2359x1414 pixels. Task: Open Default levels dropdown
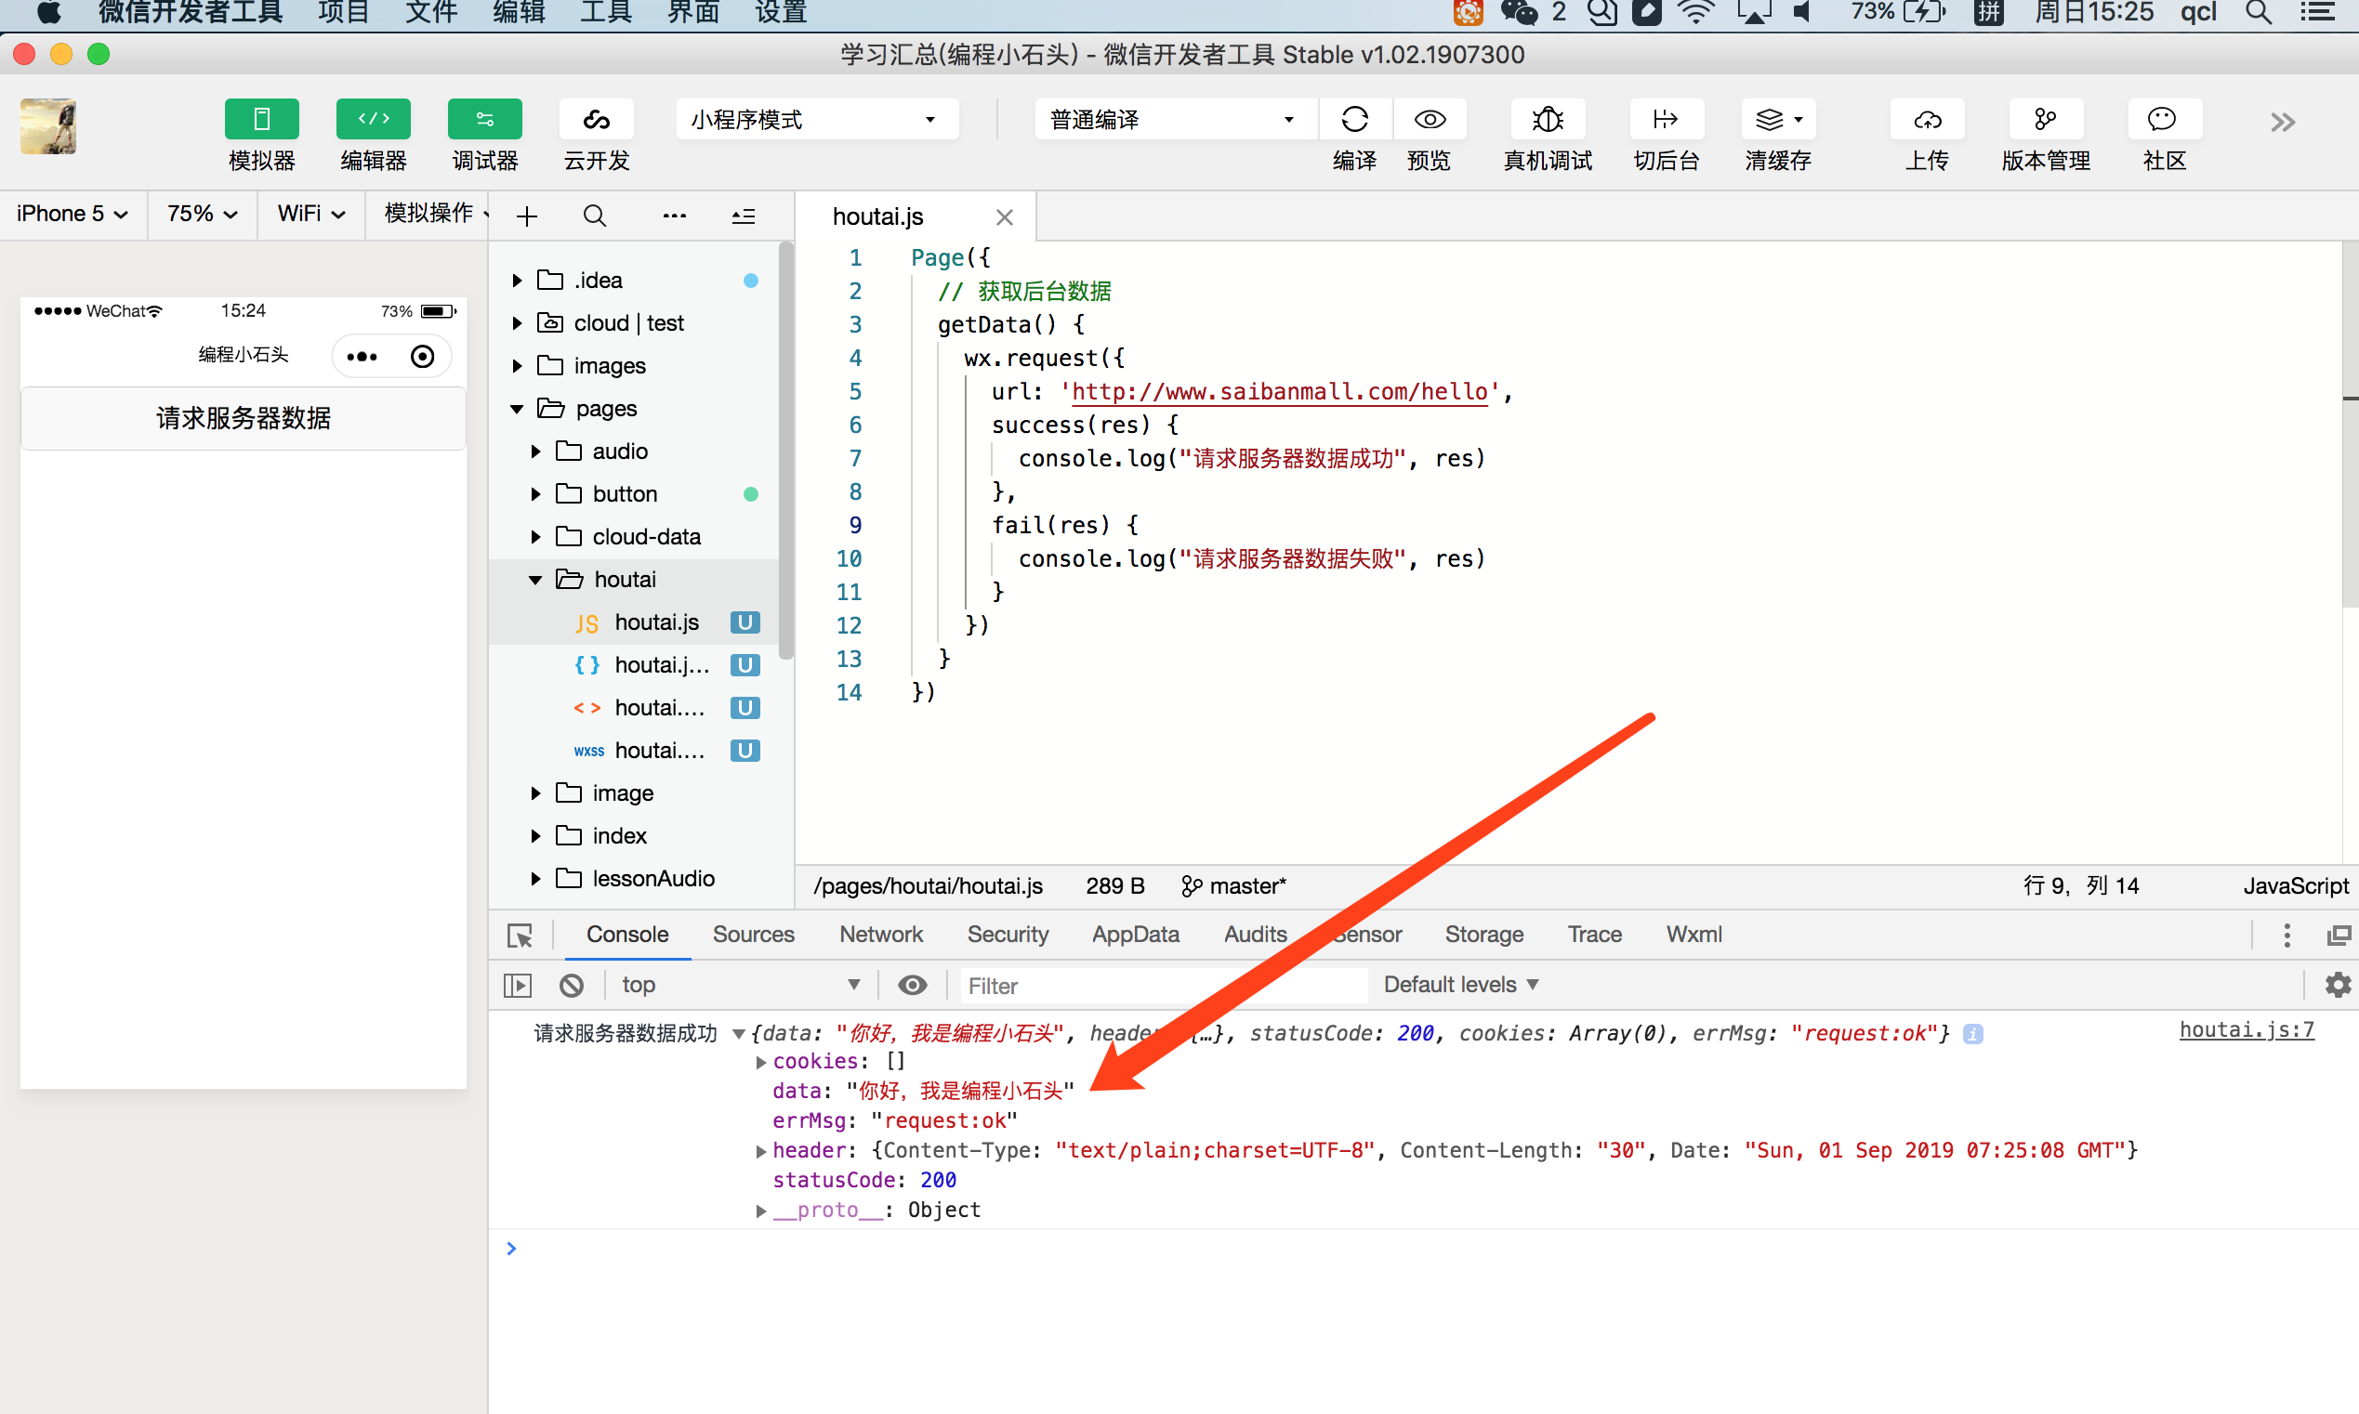click(1460, 985)
